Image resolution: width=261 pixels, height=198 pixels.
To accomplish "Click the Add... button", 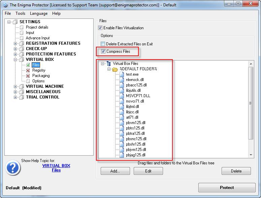I will [115, 171].
